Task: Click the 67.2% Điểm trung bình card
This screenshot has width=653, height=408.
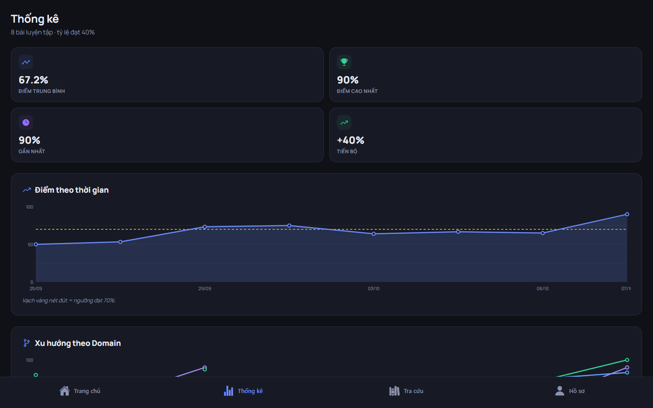Action: (x=167, y=74)
